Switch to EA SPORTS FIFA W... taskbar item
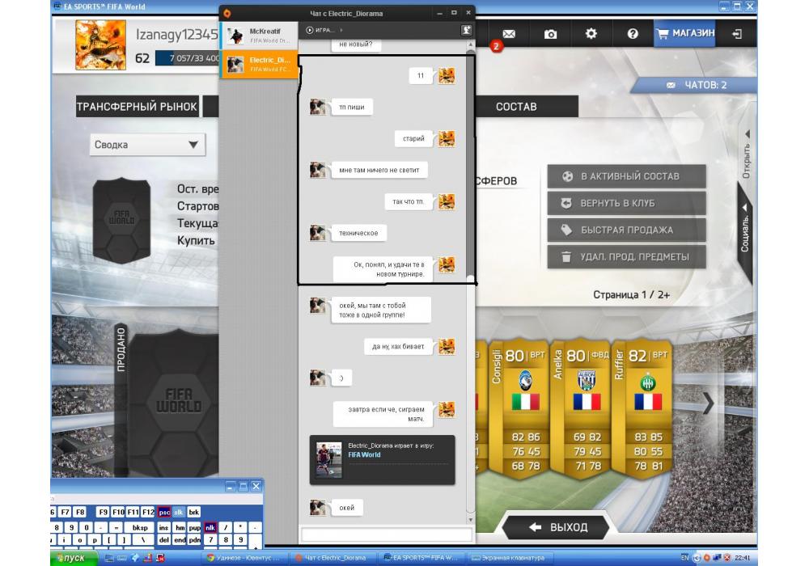The image size is (809, 566). [x=421, y=558]
